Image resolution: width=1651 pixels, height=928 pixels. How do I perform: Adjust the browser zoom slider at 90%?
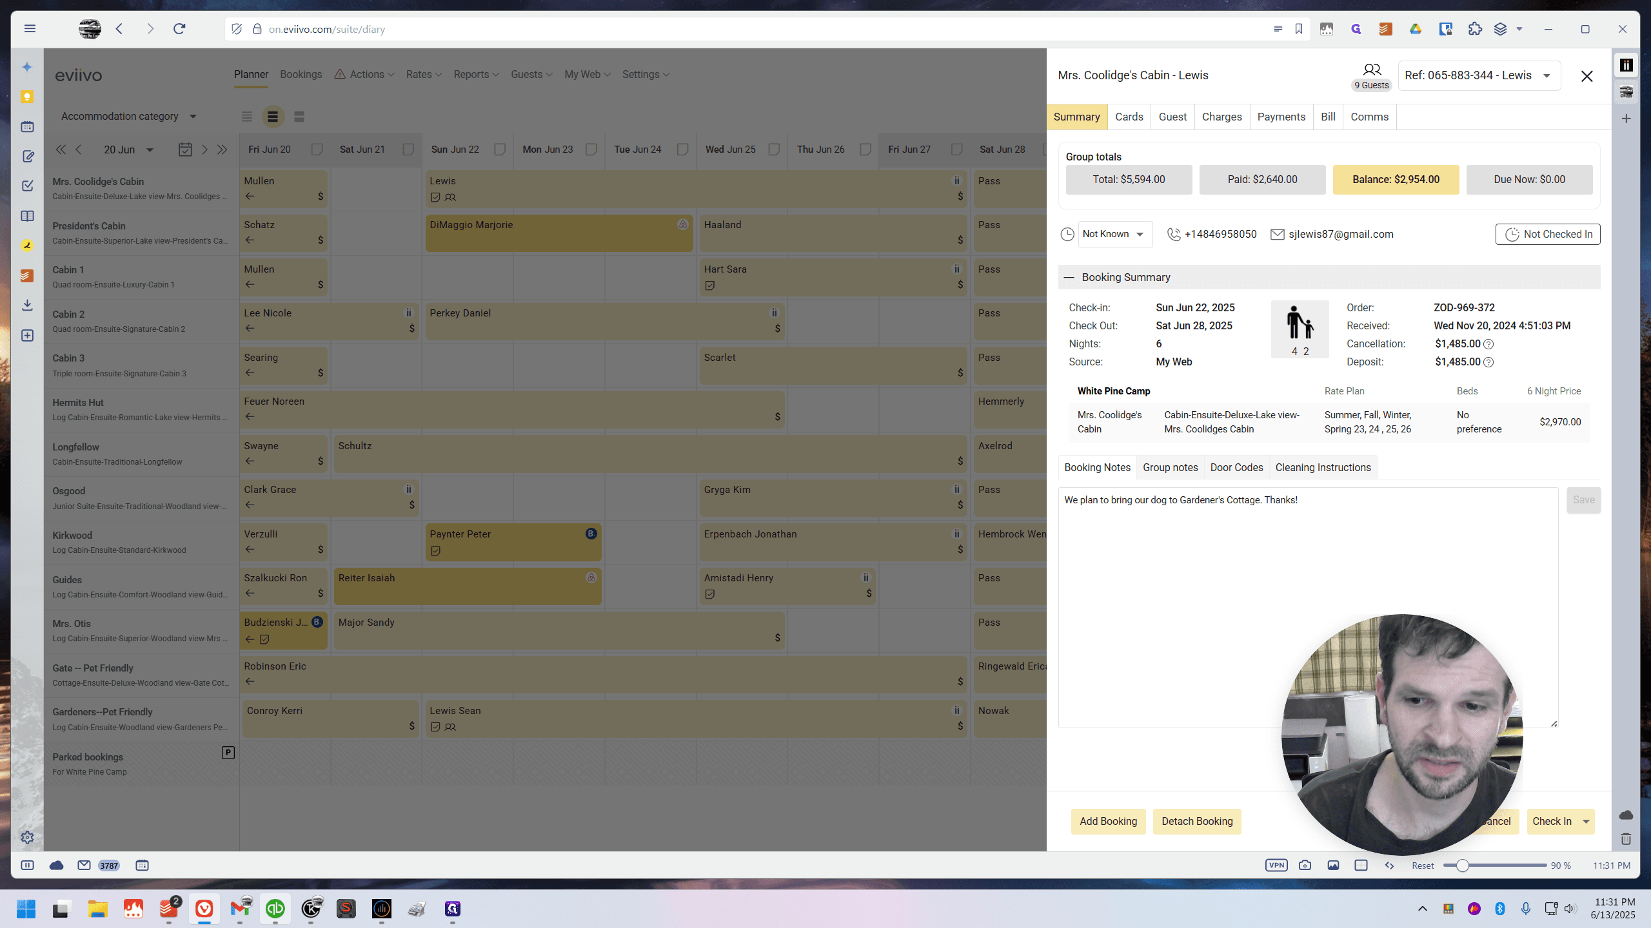click(x=1463, y=865)
